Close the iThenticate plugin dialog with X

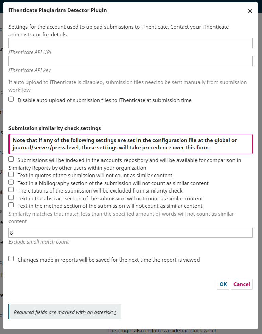point(250,11)
